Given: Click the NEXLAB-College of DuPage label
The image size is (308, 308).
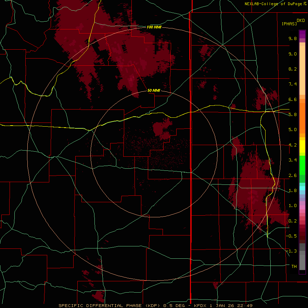Looking at the screenshot, I should pyautogui.click(x=275, y=4).
